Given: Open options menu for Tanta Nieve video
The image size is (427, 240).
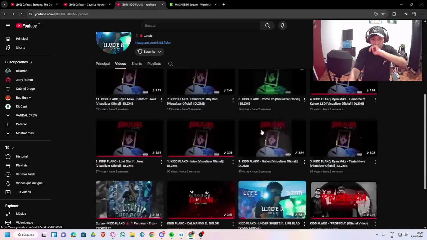Looking at the screenshot, I should click(376, 162).
